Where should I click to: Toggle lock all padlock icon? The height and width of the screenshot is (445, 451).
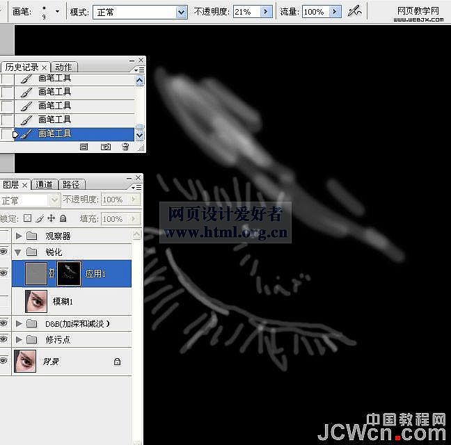click(63, 218)
